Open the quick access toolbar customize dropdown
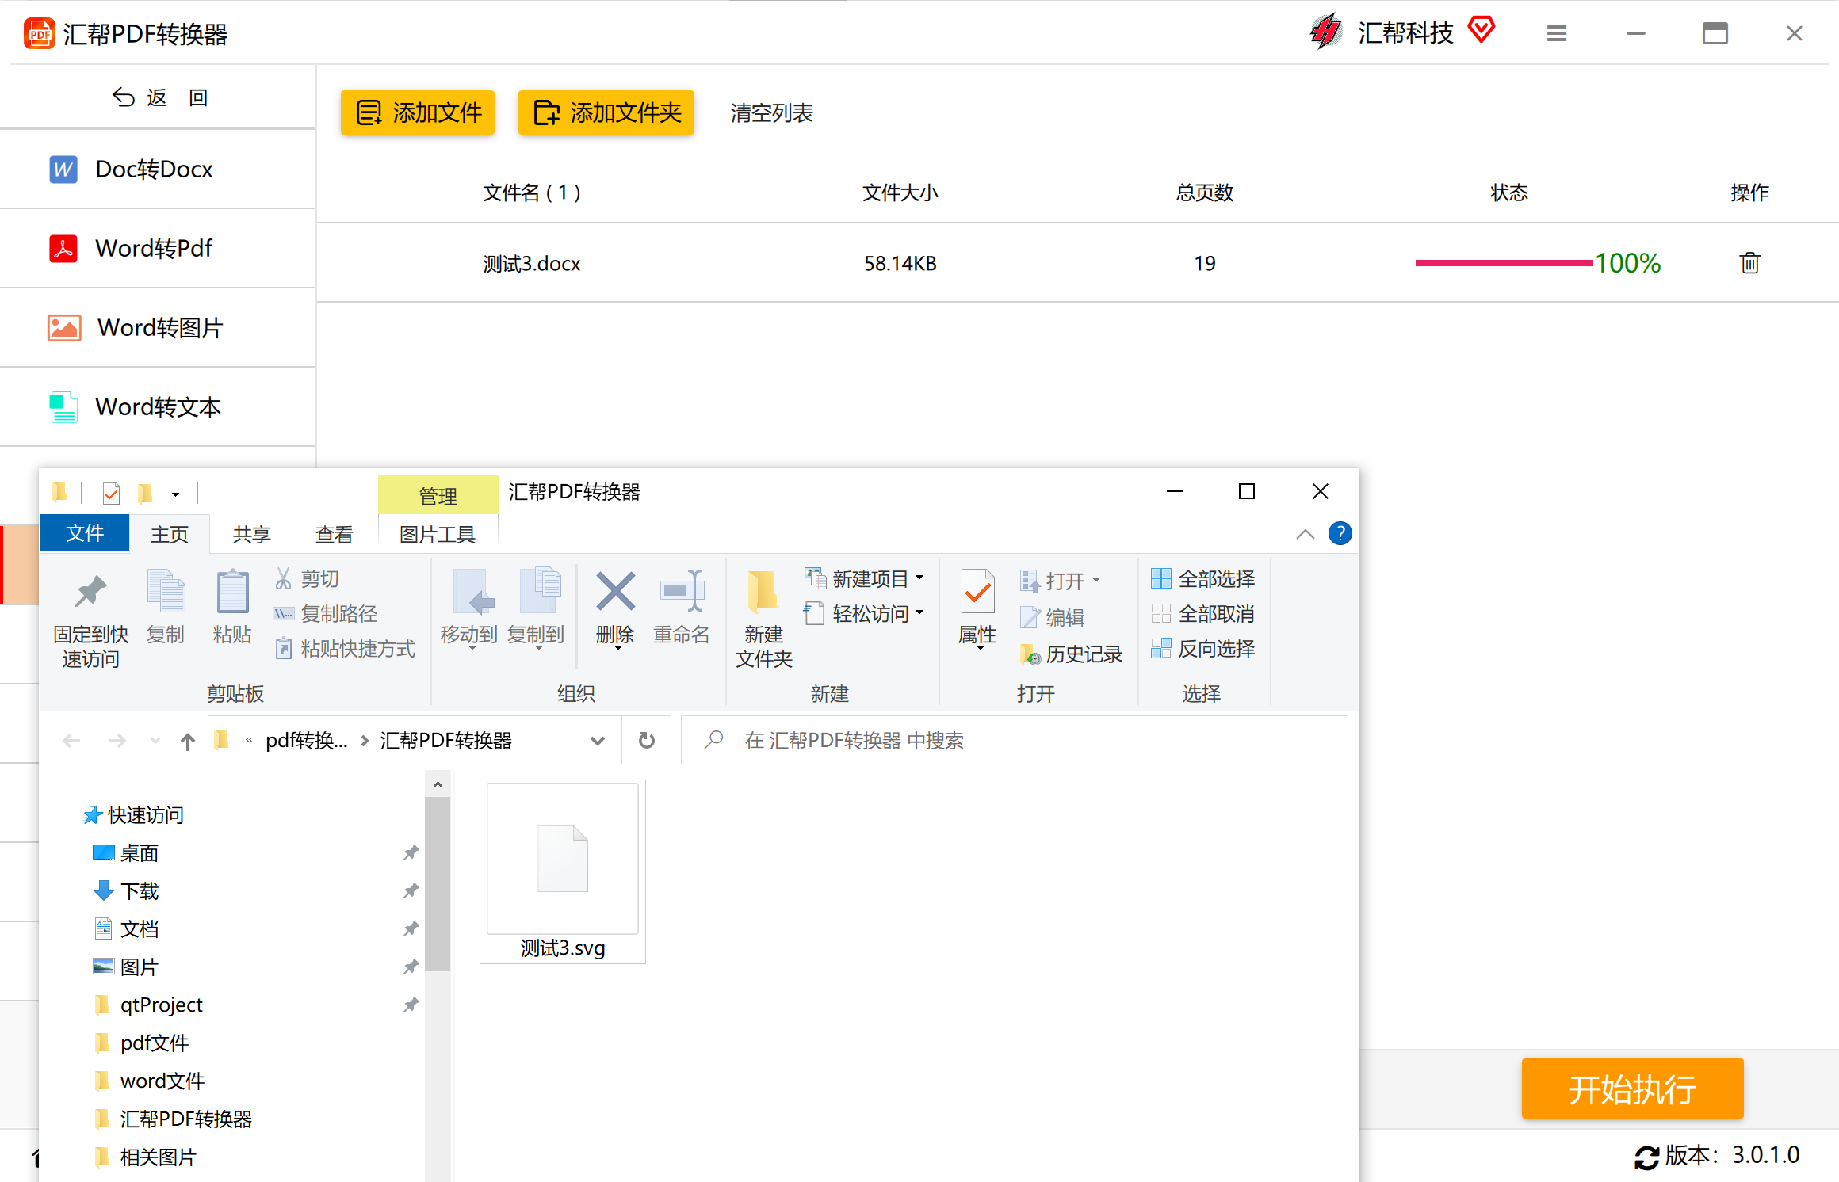Viewport: 1839px width, 1182px height. pyautogui.click(x=175, y=494)
